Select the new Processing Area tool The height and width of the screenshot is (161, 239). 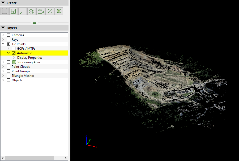click(5, 11)
